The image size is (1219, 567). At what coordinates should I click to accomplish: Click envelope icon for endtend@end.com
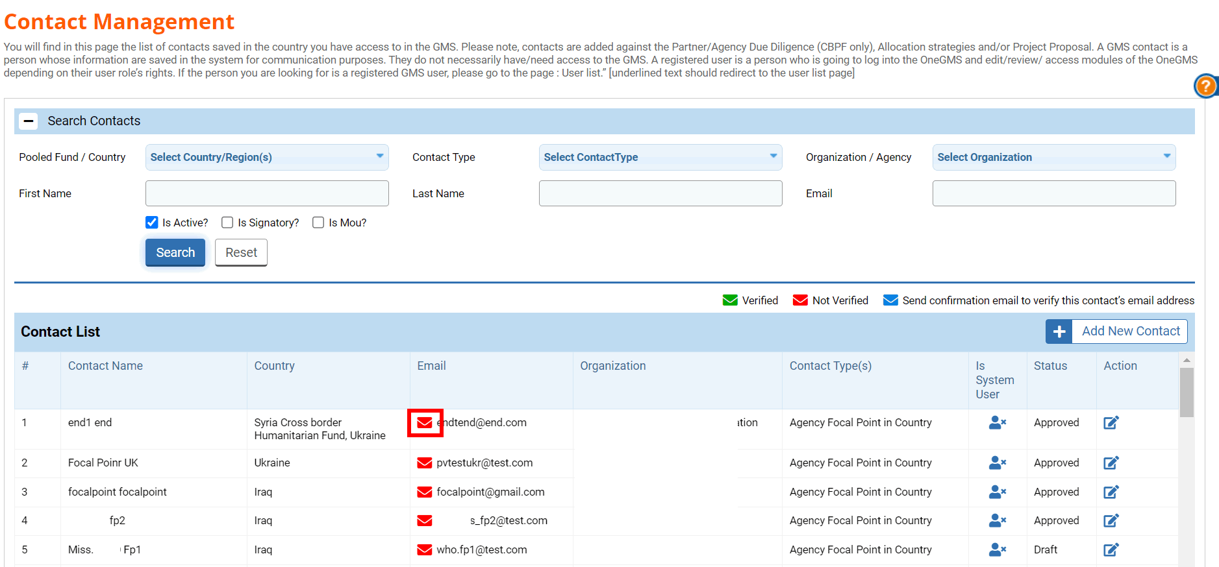coord(425,423)
